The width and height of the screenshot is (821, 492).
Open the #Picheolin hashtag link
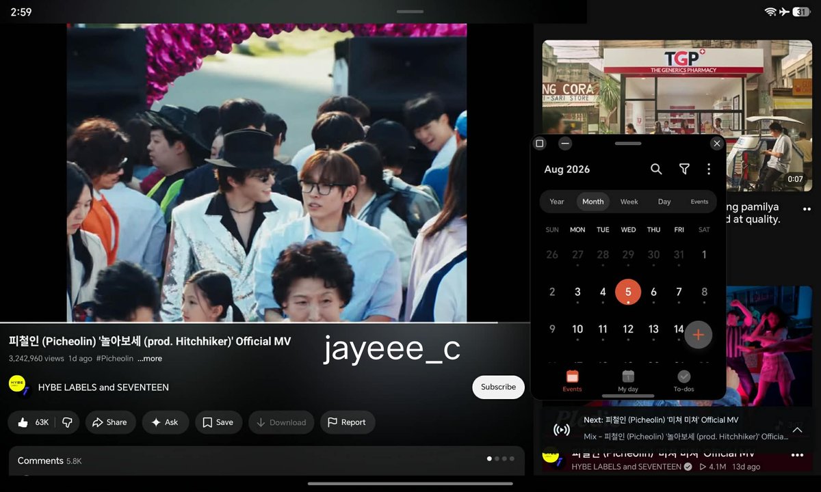coord(115,358)
